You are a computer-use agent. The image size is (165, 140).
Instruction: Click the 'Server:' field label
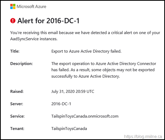coord(16,104)
